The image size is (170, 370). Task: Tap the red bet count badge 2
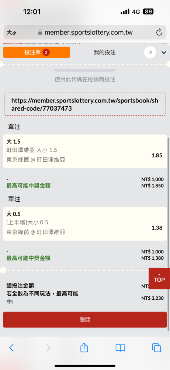[46, 53]
